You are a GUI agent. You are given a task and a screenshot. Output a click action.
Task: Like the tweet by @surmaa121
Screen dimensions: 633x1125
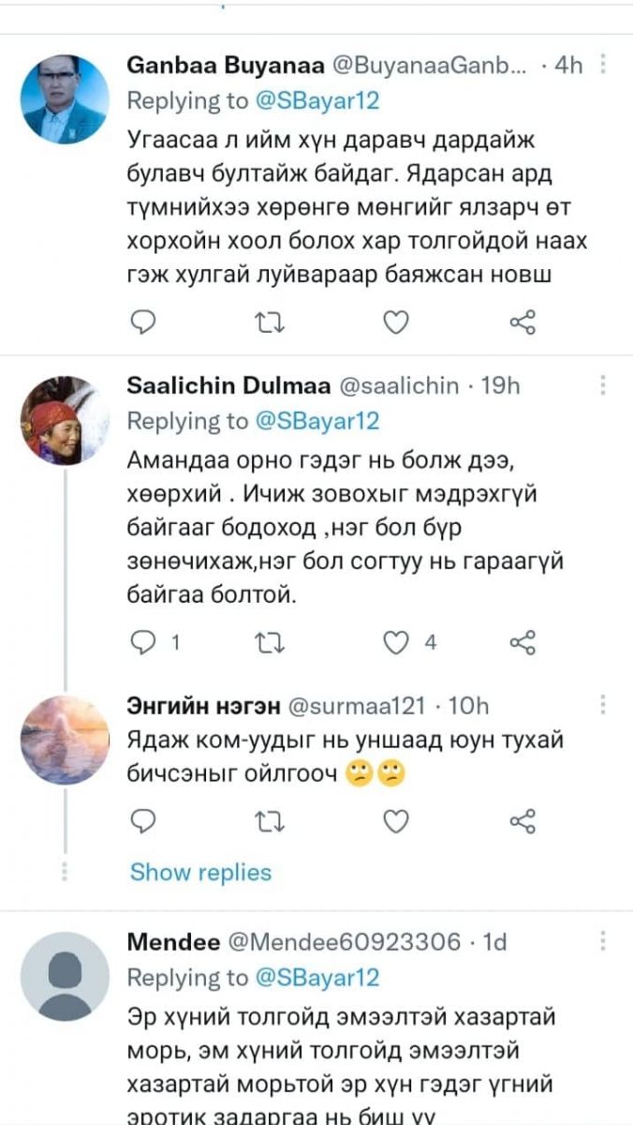397,821
